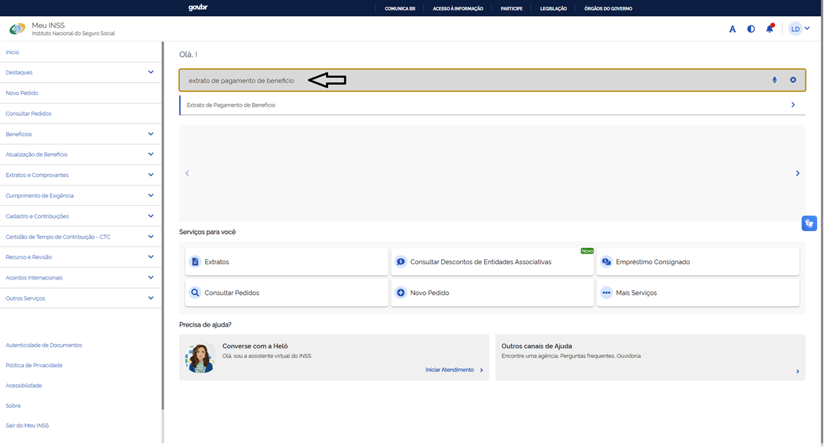The height and width of the screenshot is (448, 824).
Task: Open Empréstimo Consignado service card
Action: pyautogui.click(x=698, y=261)
